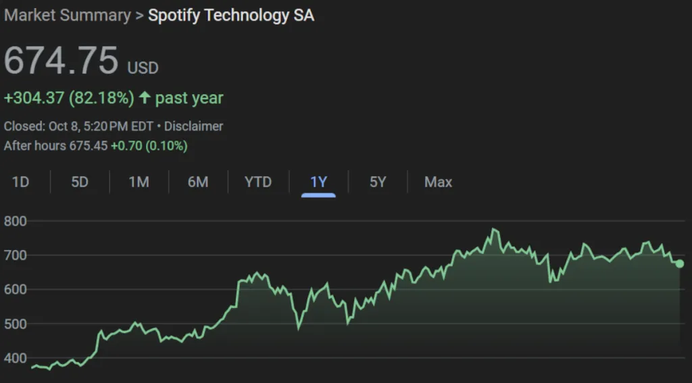Viewport: 692px width, 383px height.
Task: Open the Market Summary breadcrumb link
Action: (67, 16)
